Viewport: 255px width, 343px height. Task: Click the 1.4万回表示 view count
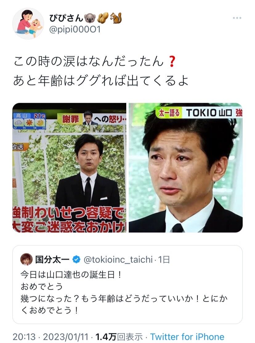[x=119, y=337]
